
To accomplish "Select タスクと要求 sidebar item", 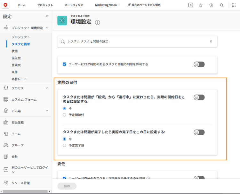I will (21, 44).
